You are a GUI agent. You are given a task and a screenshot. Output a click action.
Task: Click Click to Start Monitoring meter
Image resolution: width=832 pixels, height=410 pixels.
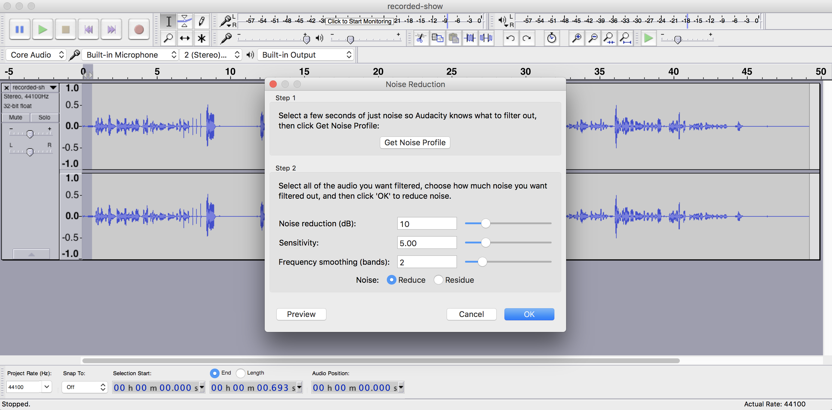[359, 21]
